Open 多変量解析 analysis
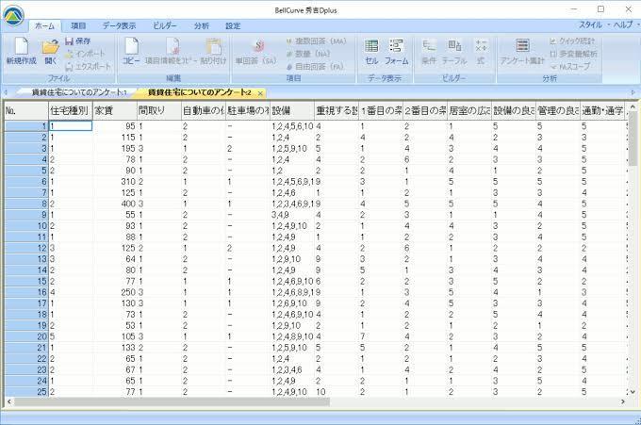 point(573,54)
